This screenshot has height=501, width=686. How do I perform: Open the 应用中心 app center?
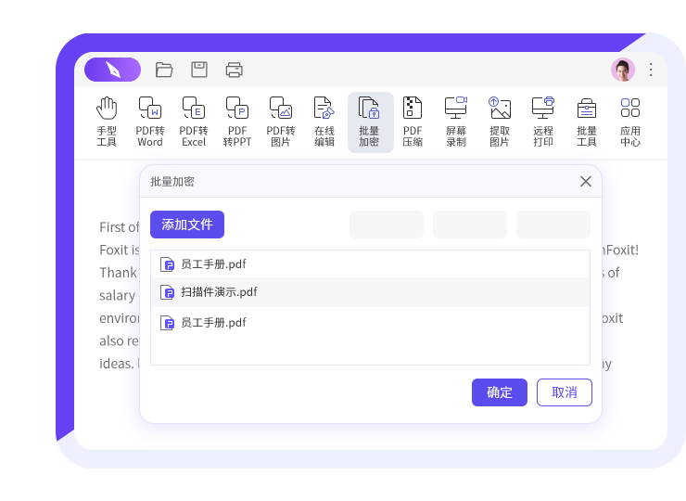pyautogui.click(x=630, y=122)
